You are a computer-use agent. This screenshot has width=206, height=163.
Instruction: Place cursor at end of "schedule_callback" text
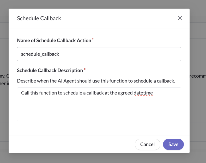(59, 54)
